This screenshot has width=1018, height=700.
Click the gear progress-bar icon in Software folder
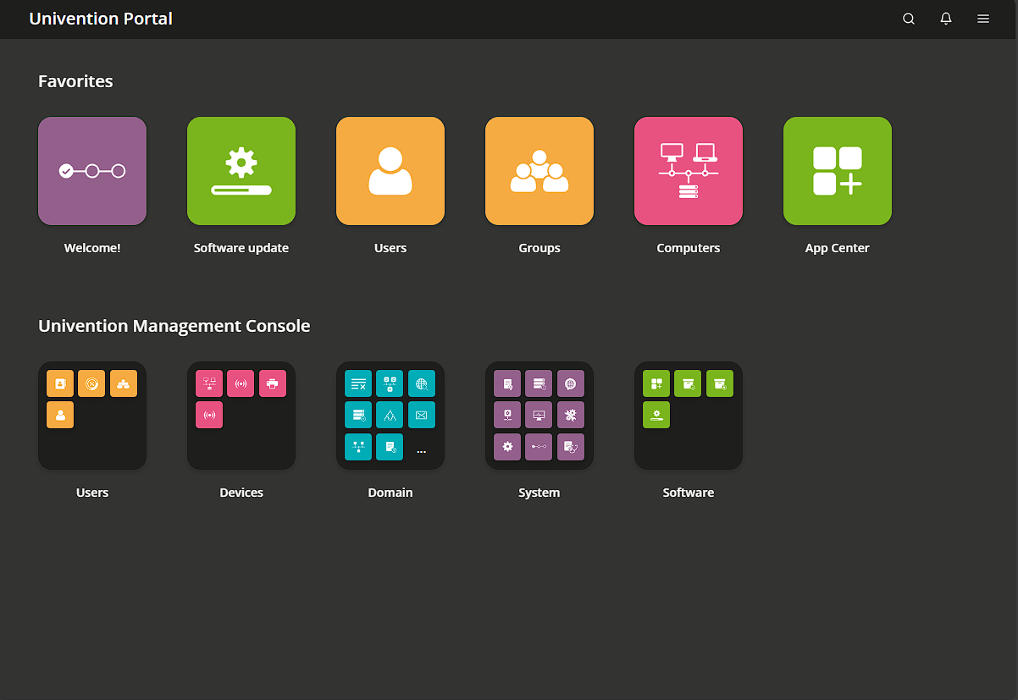click(656, 415)
